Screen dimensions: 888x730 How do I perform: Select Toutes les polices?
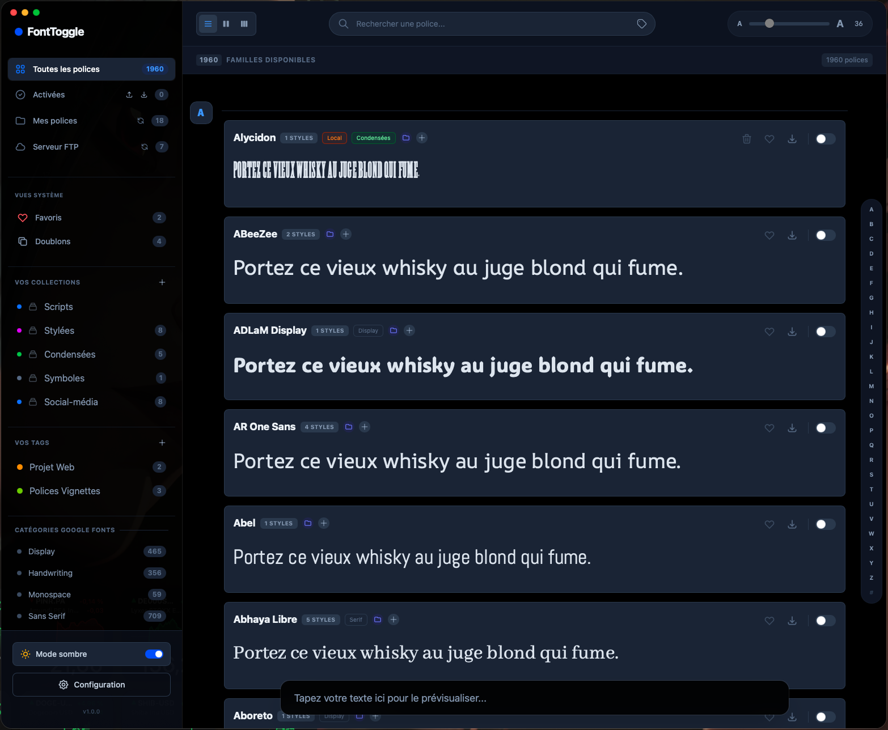coord(91,69)
